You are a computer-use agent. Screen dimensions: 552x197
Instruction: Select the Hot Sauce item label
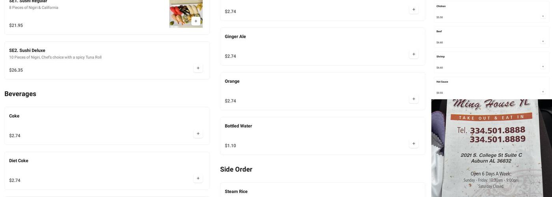click(442, 82)
